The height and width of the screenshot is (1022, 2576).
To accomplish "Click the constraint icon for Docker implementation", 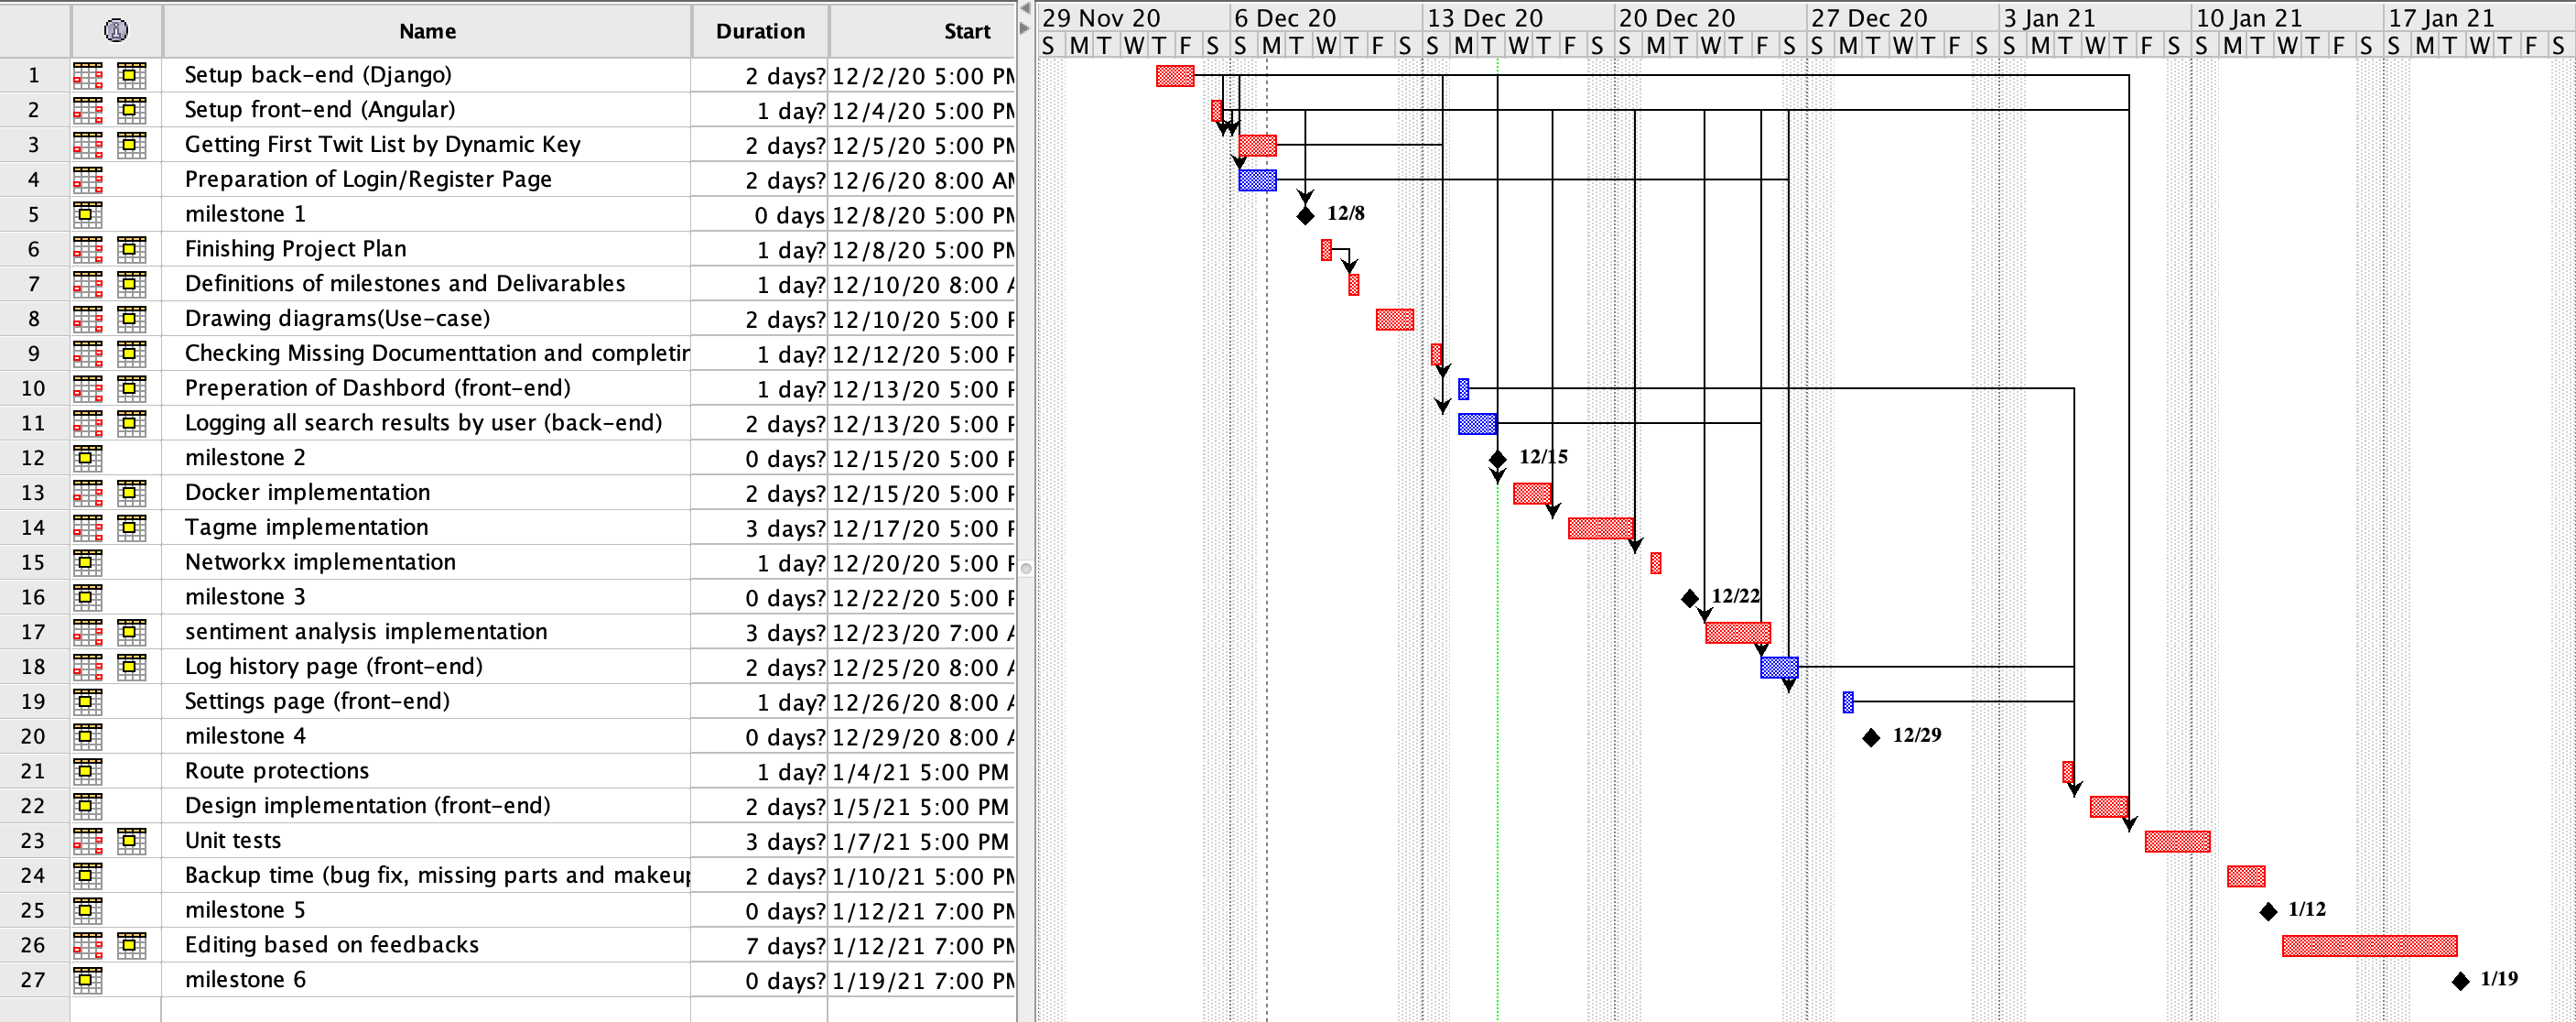I will (88, 493).
